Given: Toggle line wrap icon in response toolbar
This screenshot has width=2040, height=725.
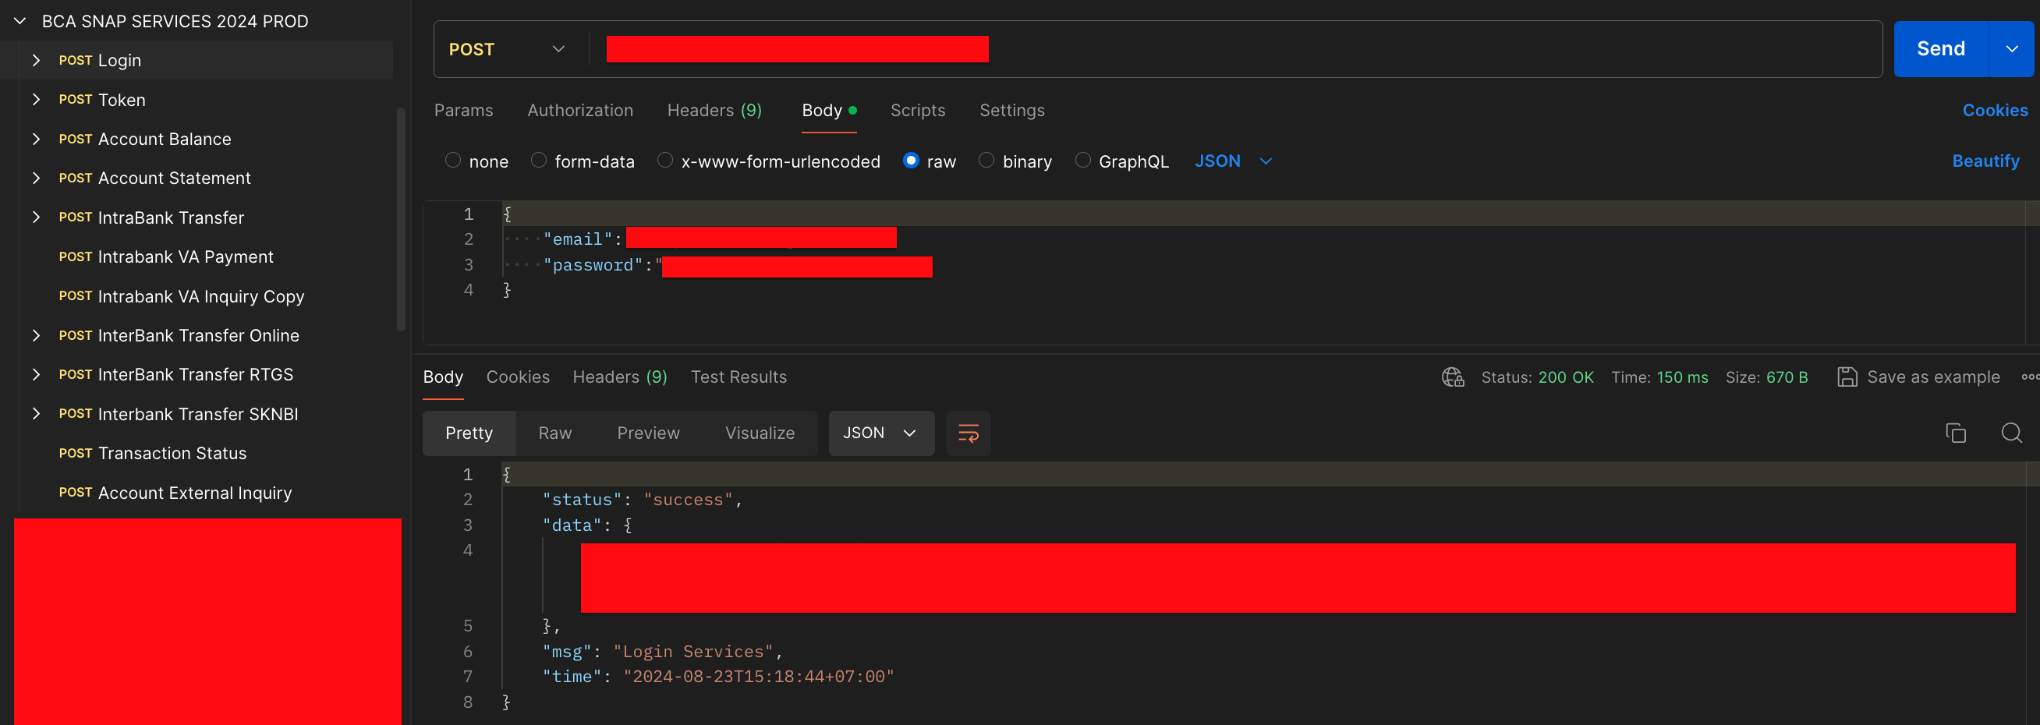Looking at the screenshot, I should [x=969, y=433].
